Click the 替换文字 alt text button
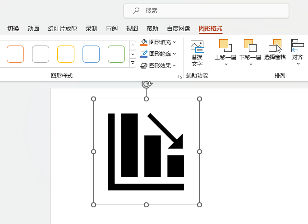 point(197,53)
